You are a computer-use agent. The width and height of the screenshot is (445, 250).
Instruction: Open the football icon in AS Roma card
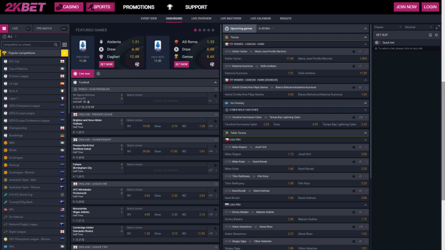click(212, 64)
